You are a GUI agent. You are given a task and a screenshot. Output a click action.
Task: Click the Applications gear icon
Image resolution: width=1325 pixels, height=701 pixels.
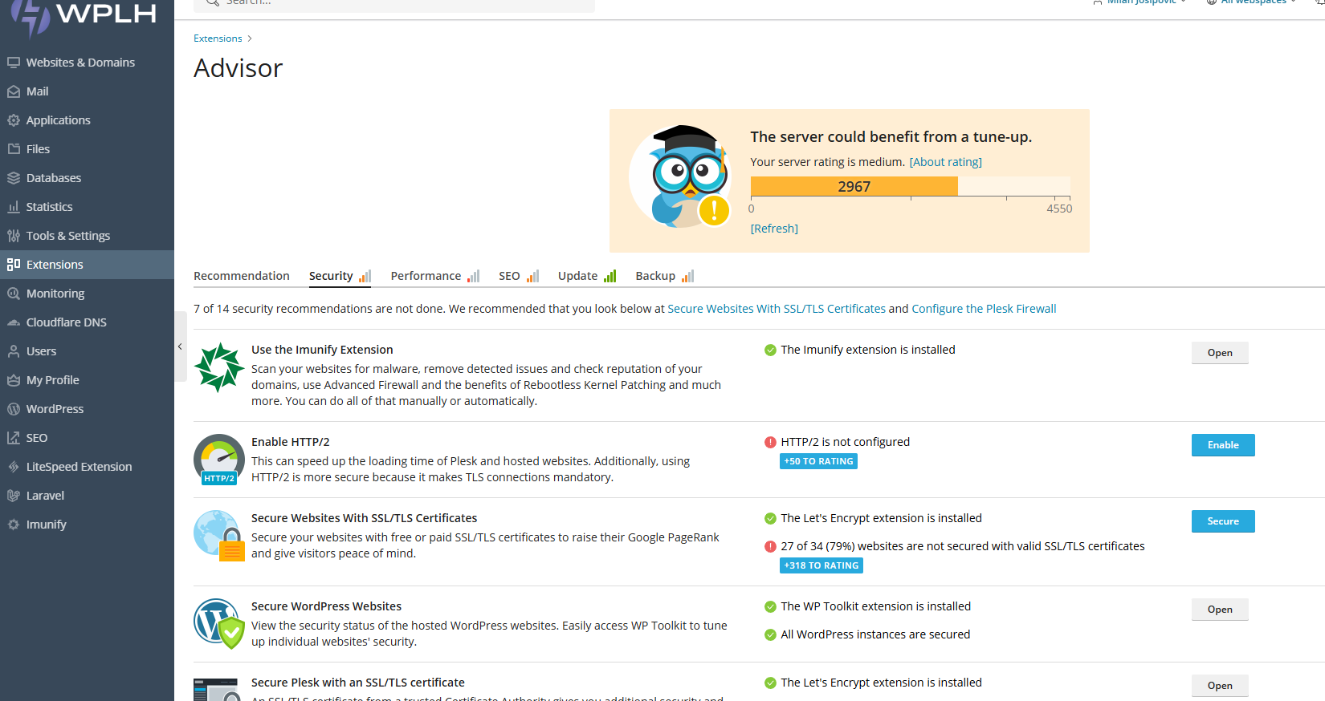pos(14,120)
